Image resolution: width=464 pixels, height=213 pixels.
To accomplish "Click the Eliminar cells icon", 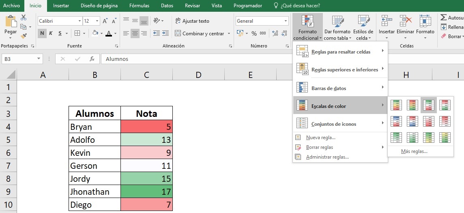I will click(x=405, y=24).
